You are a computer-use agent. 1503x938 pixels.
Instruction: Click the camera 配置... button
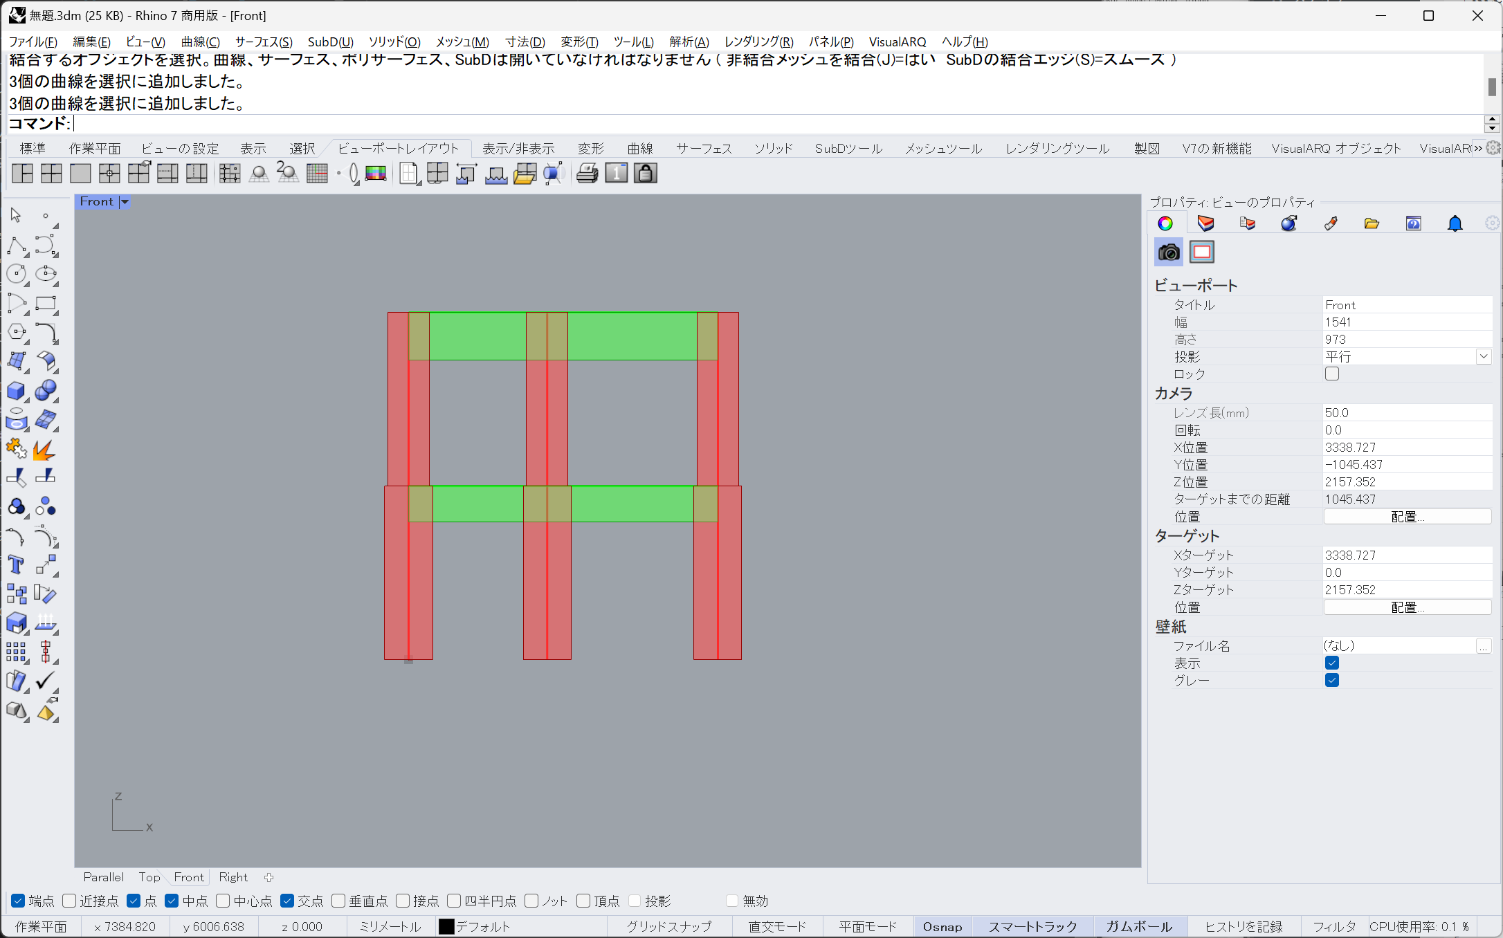pos(1407,517)
